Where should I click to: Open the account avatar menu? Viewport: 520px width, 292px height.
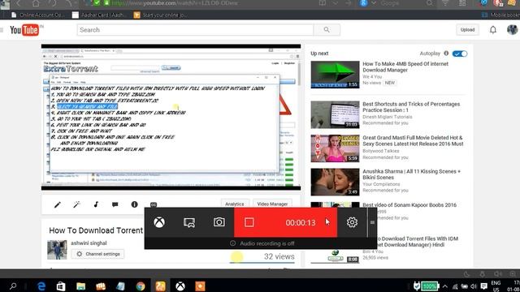[512, 30]
